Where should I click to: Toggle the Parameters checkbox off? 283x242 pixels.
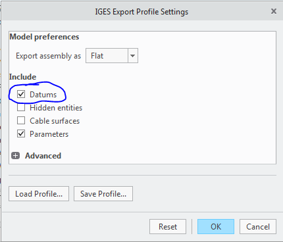(21, 133)
